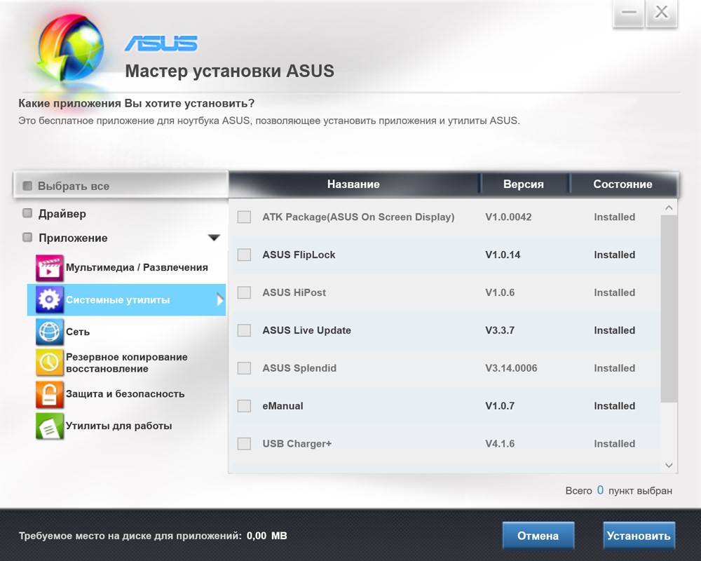Click the Системные утилиты gear icon
The height and width of the screenshot is (561, 701).
click(49, 299)
